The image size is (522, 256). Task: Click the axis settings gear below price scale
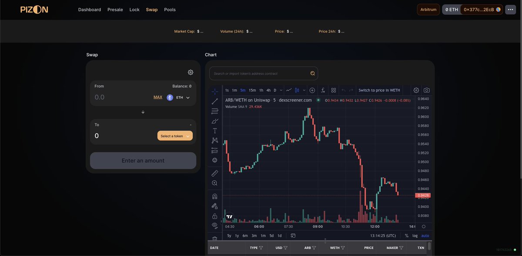[424, 226]
